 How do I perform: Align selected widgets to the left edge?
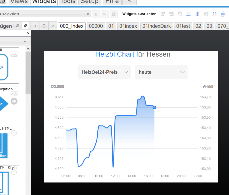(163, 14)
